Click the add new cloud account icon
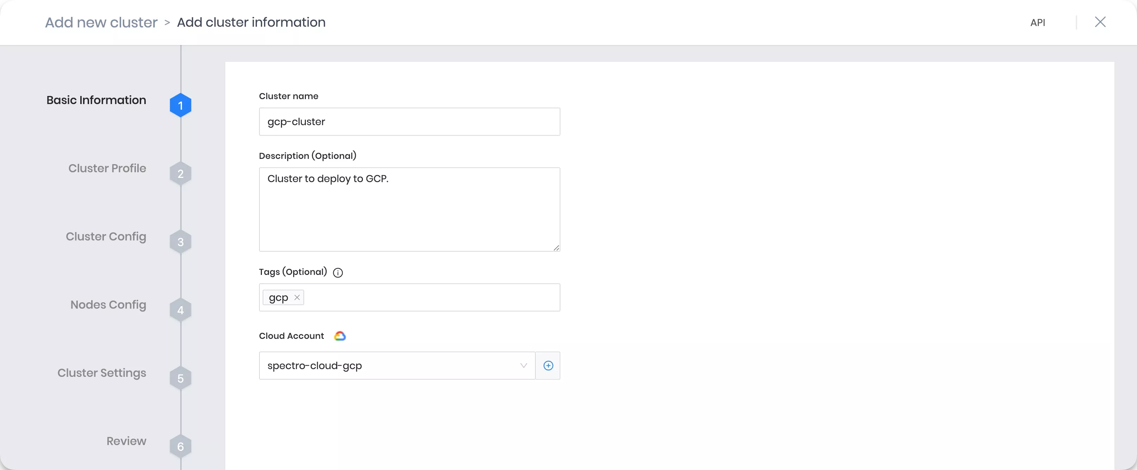Image resolution: width=1137 pixels, height=470 pixels. [548, 365]
